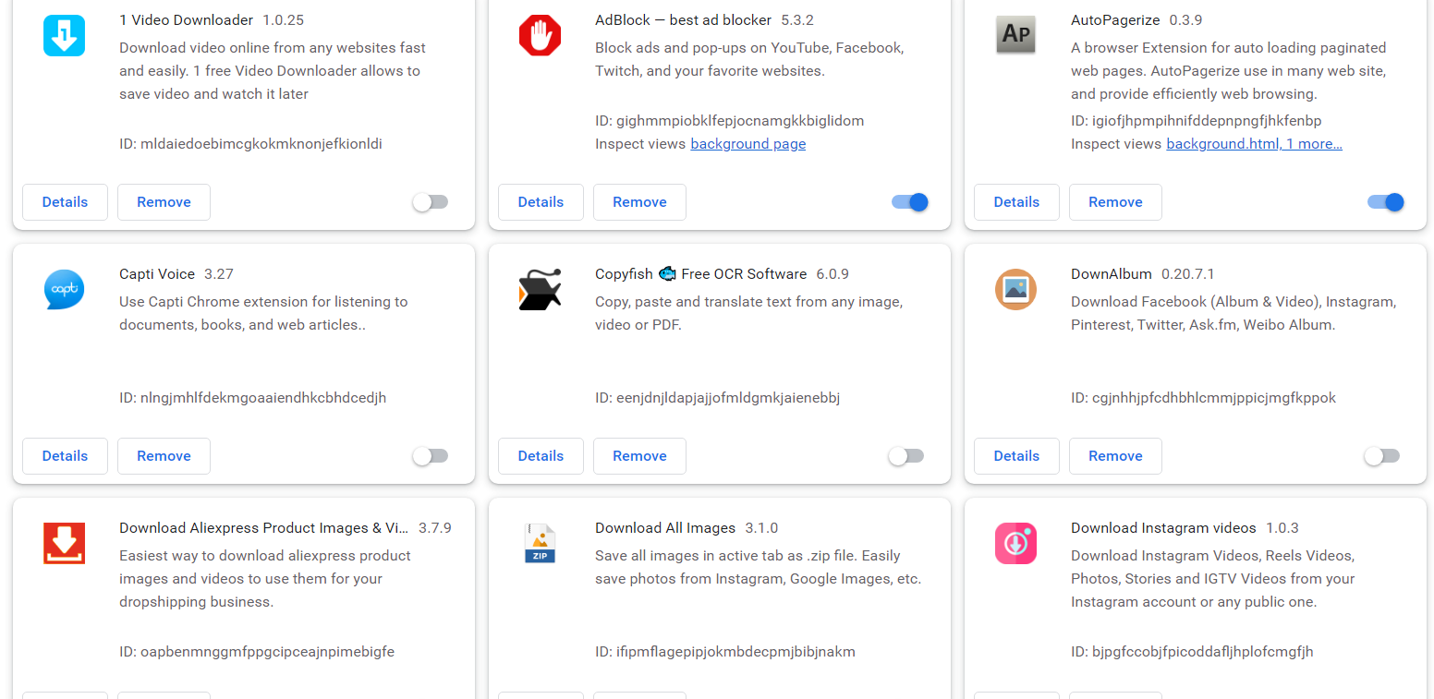Enable the 1 Video Downloader extension
The image size is (1434, 699).
point(431,202)
